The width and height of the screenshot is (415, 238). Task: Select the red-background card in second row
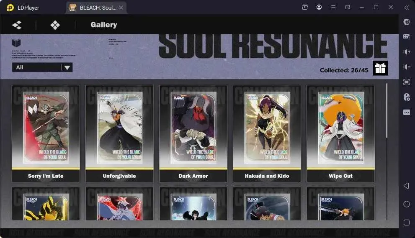point(119,204)
